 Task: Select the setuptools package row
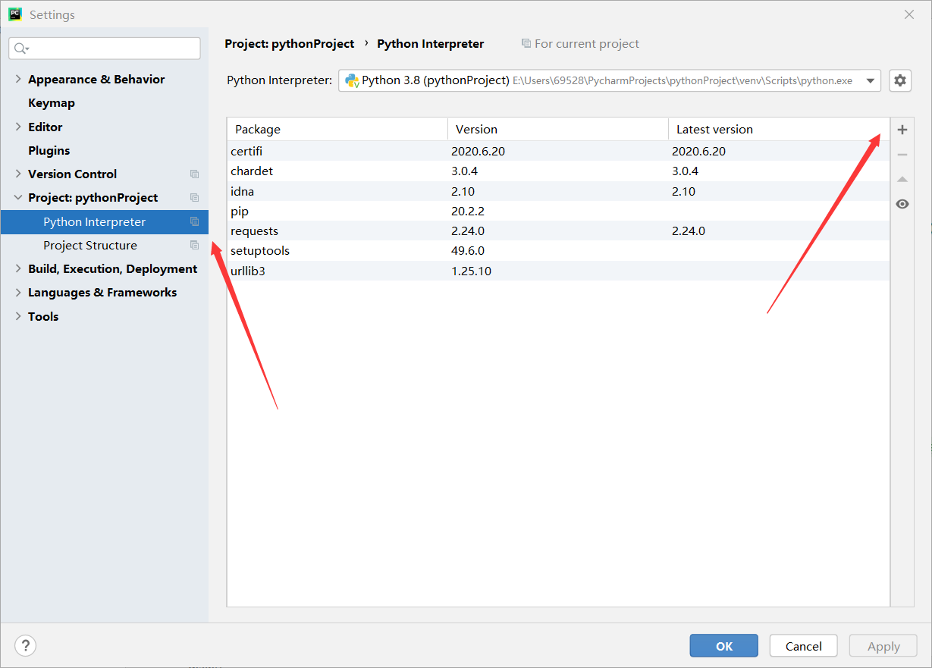(559, 250)
